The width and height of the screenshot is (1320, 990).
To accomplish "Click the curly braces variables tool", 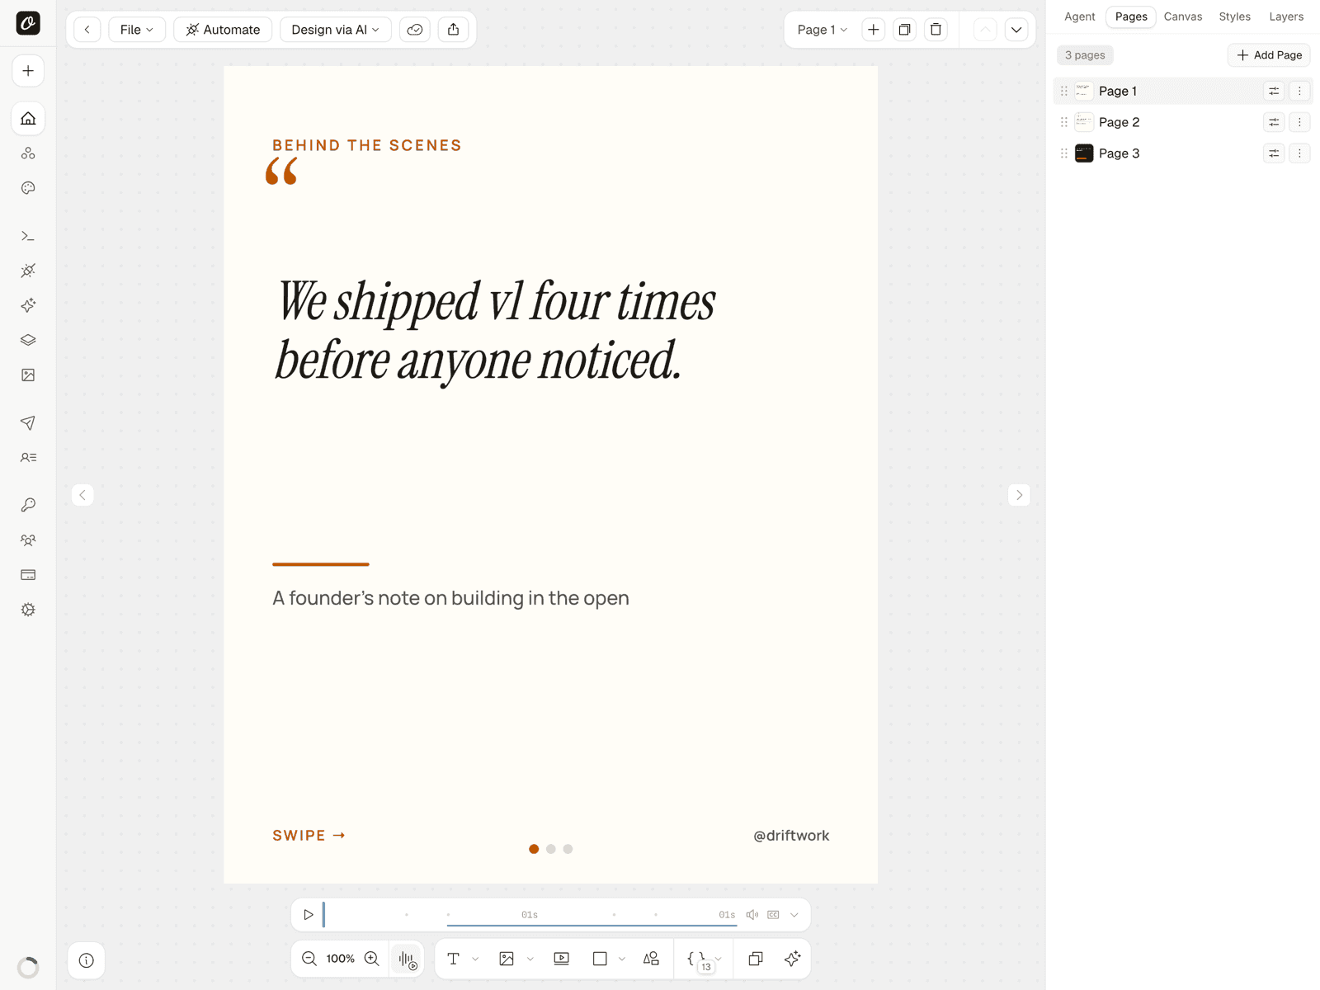I will click(x=697, y=959).
